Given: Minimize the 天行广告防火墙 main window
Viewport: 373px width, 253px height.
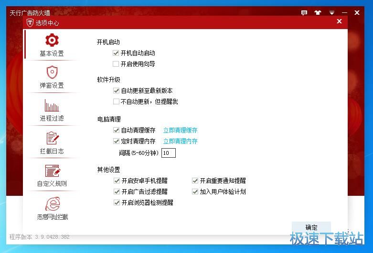Looking at the screenshot, I should click(x=344, y=13).
